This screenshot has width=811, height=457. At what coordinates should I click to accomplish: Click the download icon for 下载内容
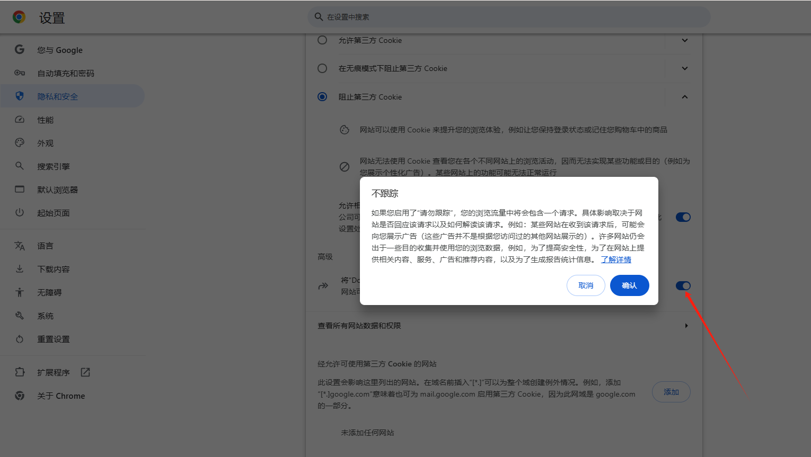coord(20,269)
